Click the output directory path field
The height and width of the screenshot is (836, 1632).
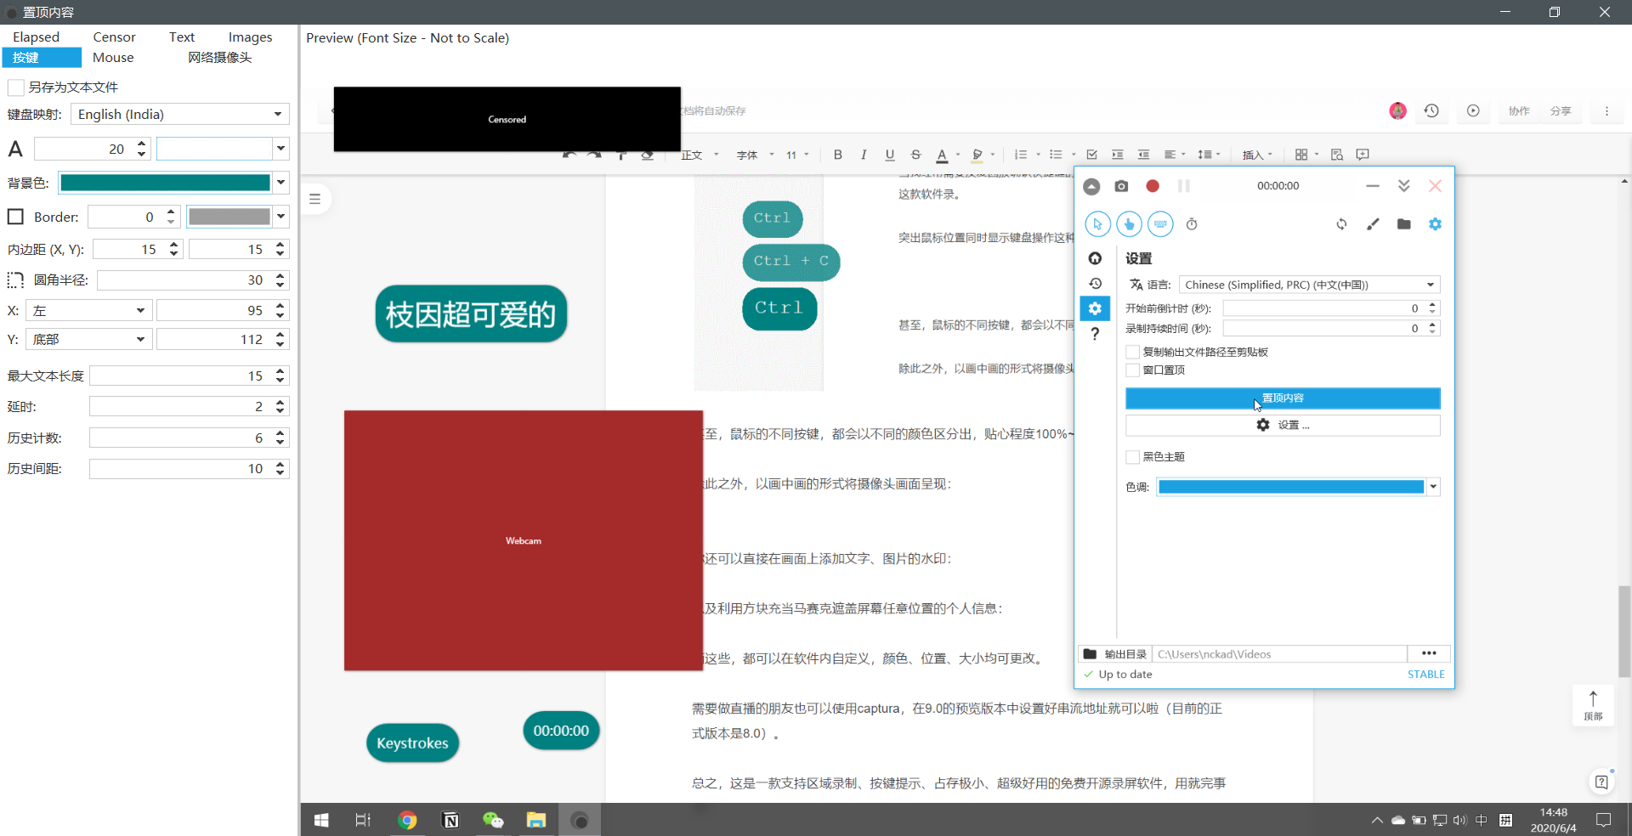[x=1279, y=654]
